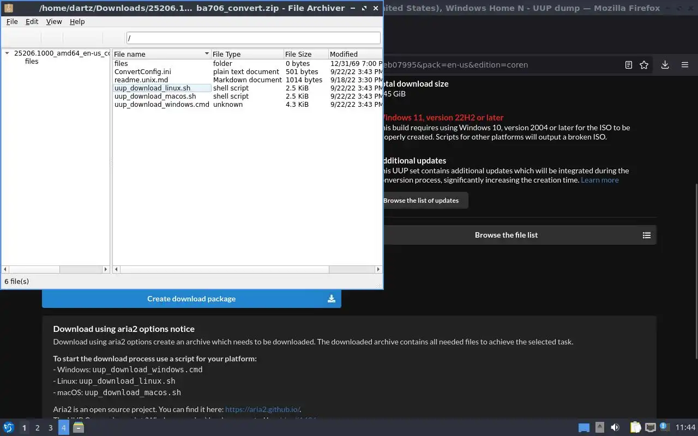Viewport: 698px width, 436px height.
Task: Open the removable media eject tray icon
Action: 600,427
